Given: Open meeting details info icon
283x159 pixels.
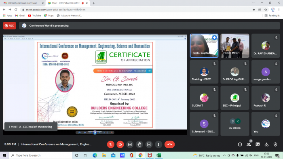Looking at the screenshot, I should (240, 144).
